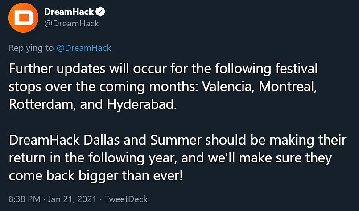Click the "Replying to" label
Image resolution: width=359 pixels, height=211 pixels.
[x=31, y=48]
